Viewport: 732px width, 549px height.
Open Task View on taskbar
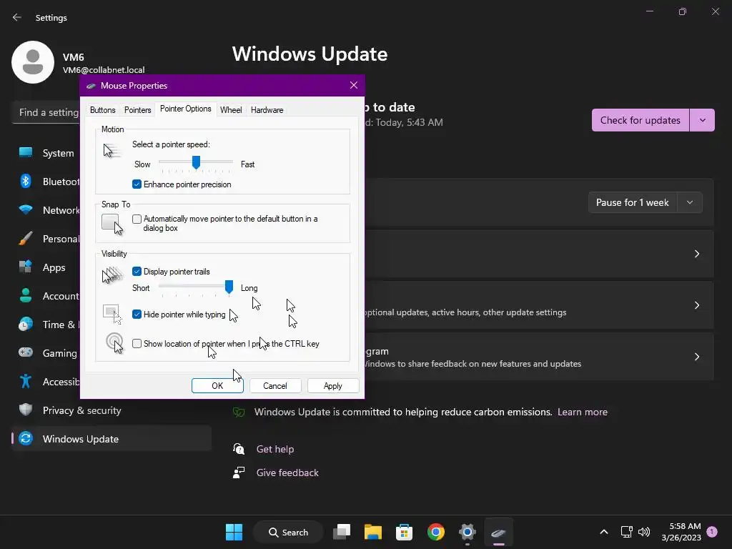[x=342, y=532]
